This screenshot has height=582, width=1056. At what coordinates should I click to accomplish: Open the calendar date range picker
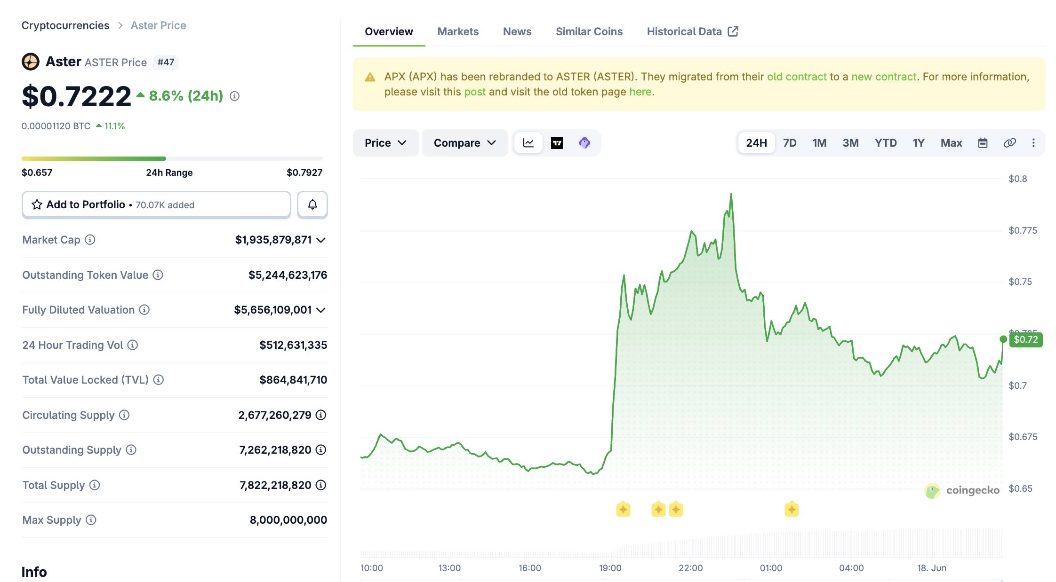[983, 143]
